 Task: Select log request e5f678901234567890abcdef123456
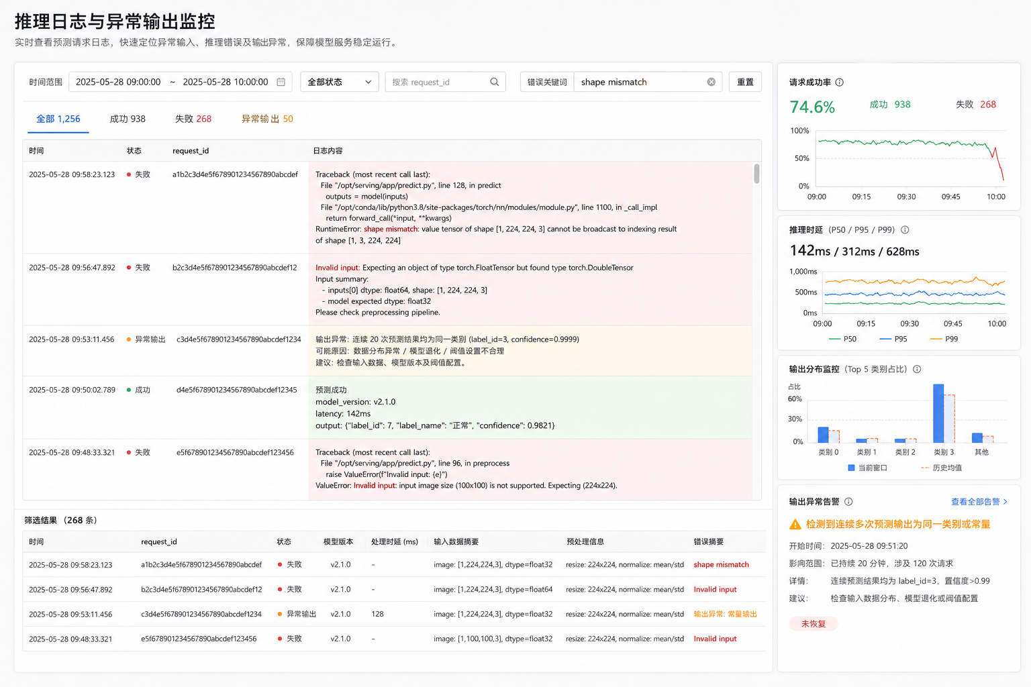point(235,453)
